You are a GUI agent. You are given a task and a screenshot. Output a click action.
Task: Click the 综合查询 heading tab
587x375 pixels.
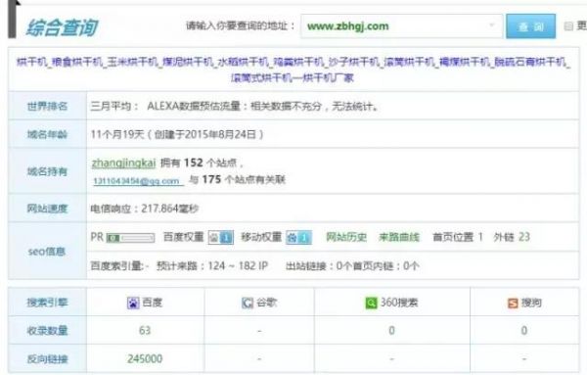coord(62,27)
